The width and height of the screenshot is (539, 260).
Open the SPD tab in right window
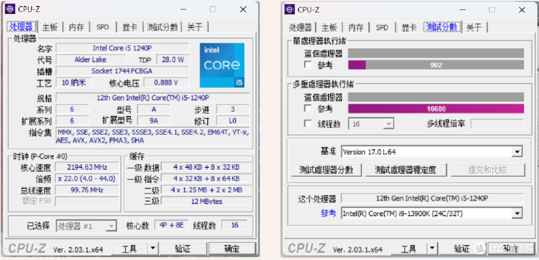point(382,27)
